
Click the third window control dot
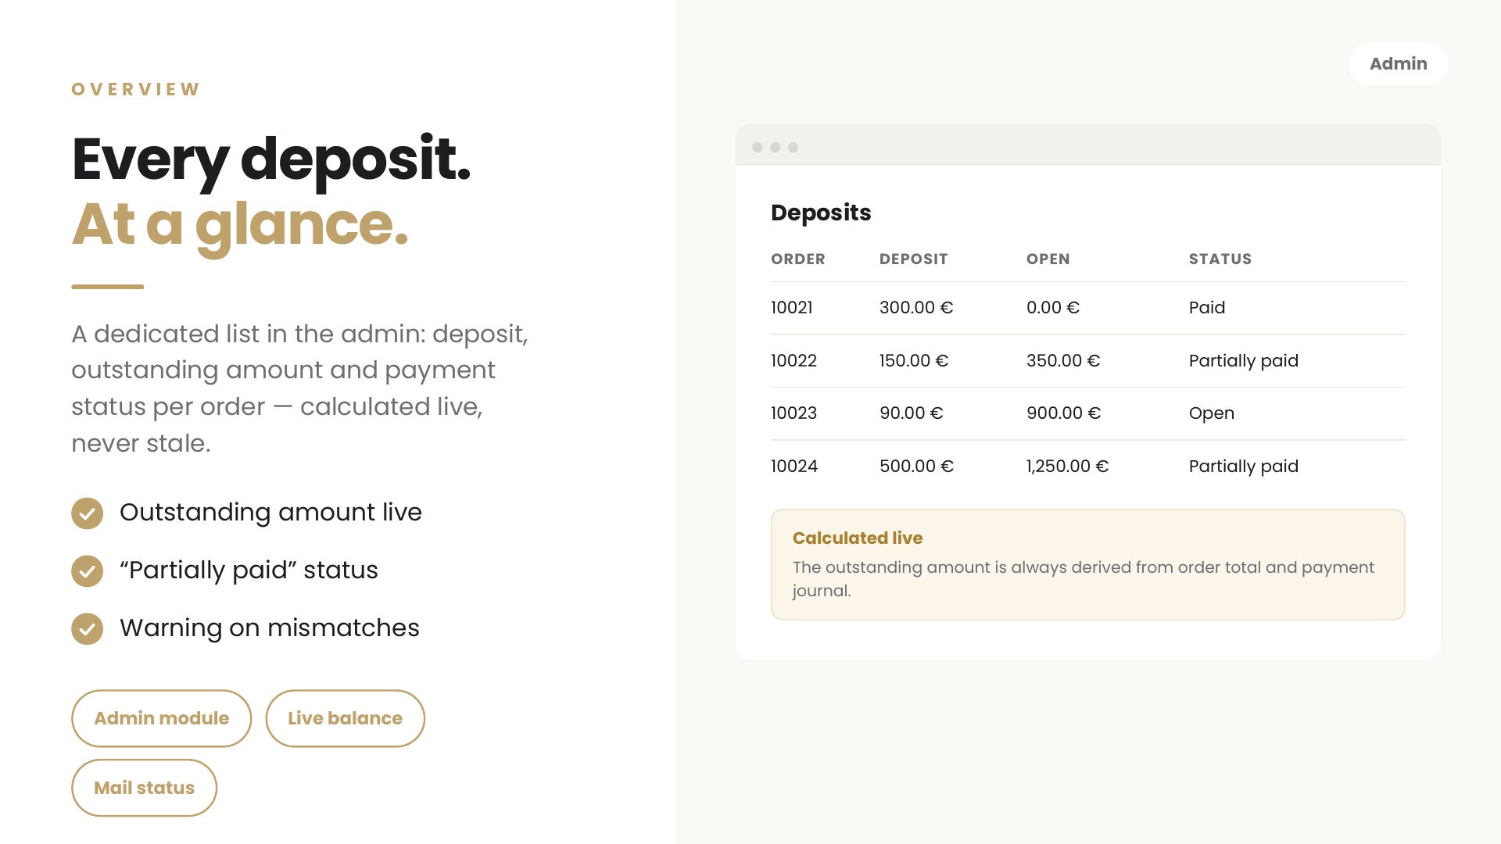[x=793, y=148]
